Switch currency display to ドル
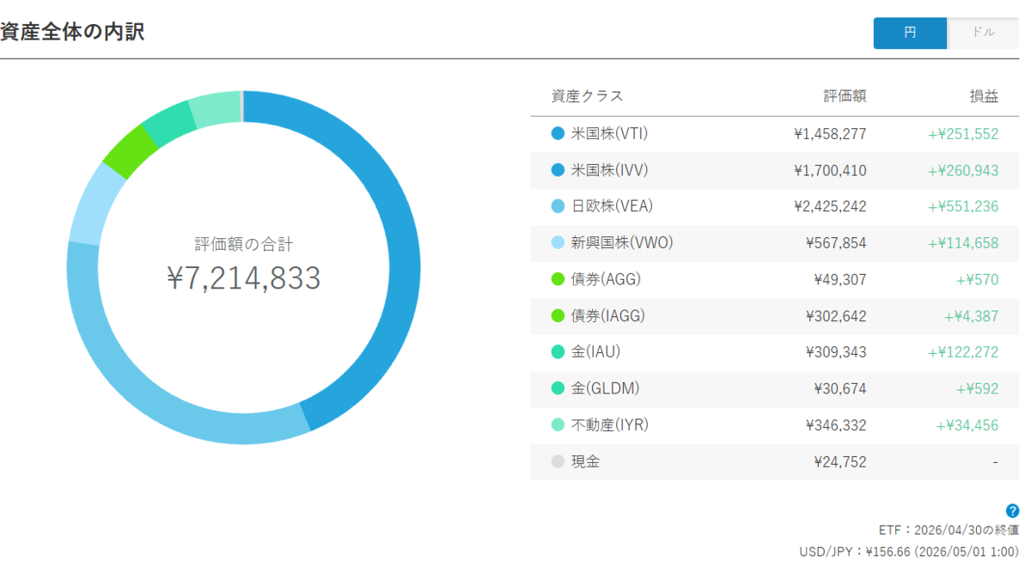Viewport: 1031px width, 567px height. [x=983, y=33]
